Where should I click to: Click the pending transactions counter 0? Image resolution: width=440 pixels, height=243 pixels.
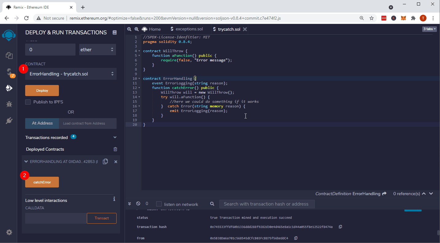click(147, 203)
